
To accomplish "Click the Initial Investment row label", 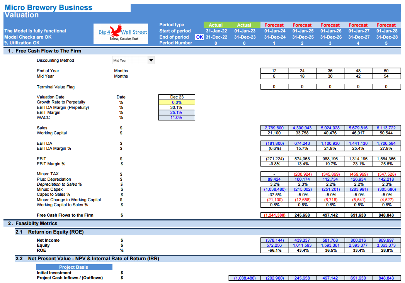I will click(x=54, y=273).
